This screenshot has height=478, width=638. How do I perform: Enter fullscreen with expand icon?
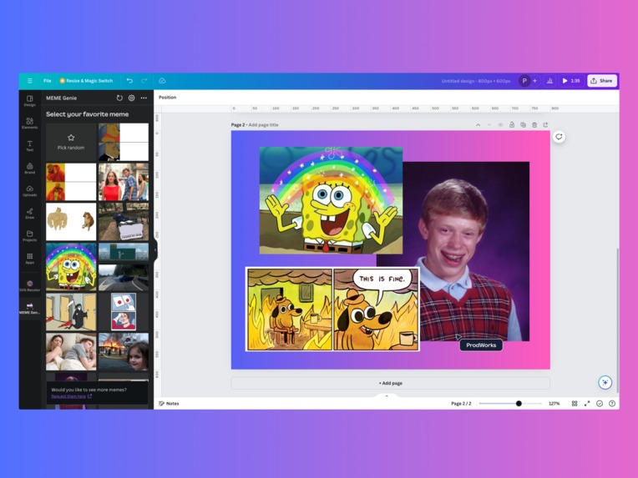[587, 404]
